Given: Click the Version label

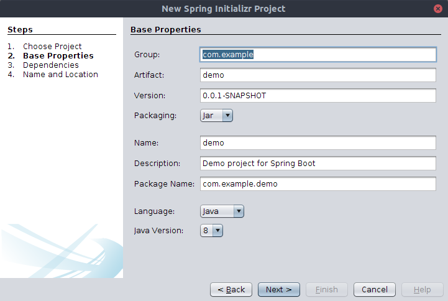Looking at the screenshot, I should click(x=150, y=96).
